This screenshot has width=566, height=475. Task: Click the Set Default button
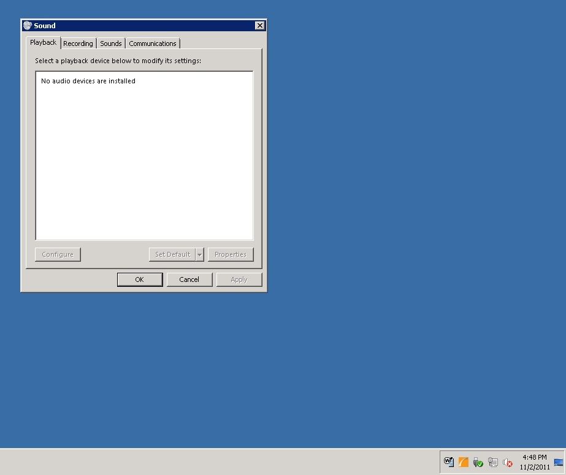(x=172, y=254)
